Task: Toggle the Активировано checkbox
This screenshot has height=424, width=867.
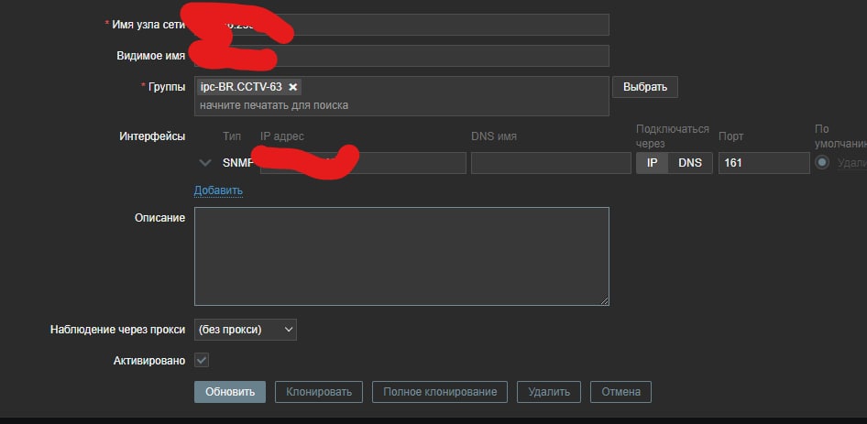Action: [202, 361]
